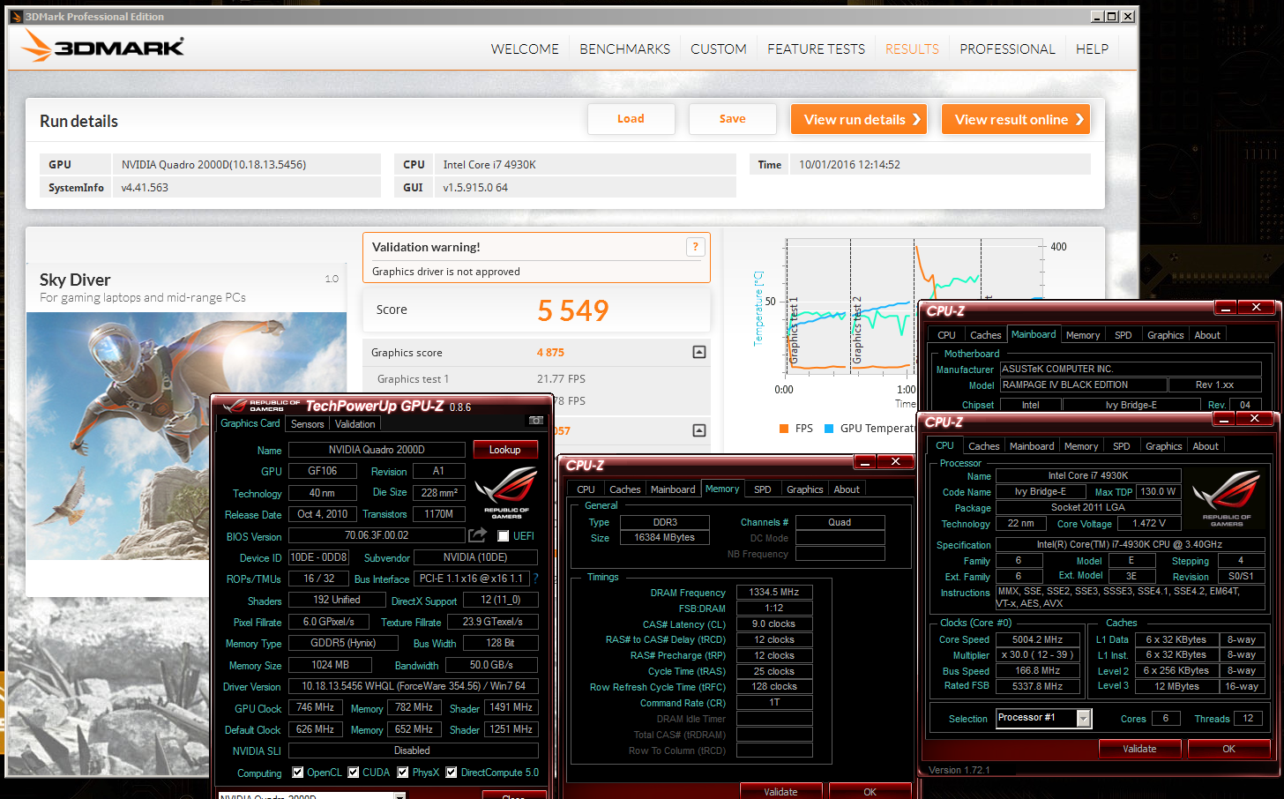Image resolution: width=1284 pixels, height=799 pixels.
Task: Click the ROG logo in the CPU-Z processor window
Action: tap(1227, 501)
